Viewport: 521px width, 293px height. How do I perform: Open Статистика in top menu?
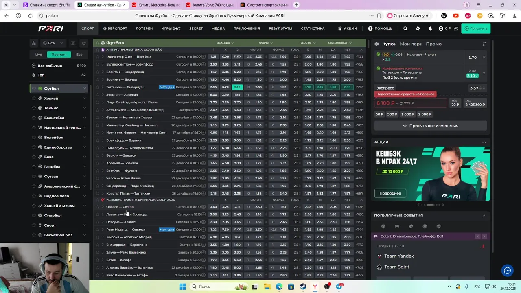313,28
